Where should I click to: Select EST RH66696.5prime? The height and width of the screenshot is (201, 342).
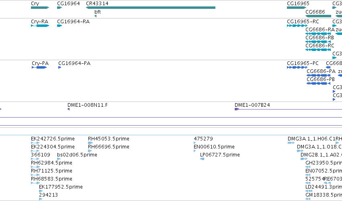coord(90,151)
